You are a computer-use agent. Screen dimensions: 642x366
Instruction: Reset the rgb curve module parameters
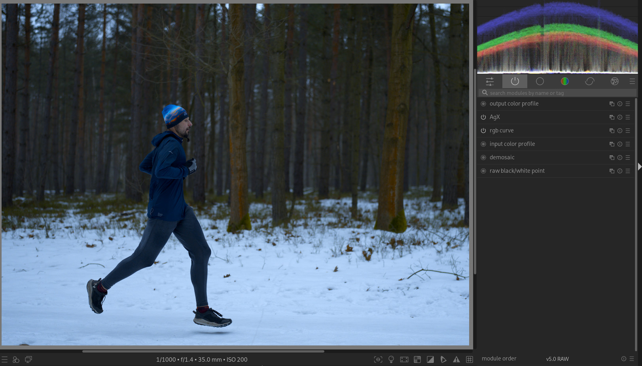click(x=620, y=131)
